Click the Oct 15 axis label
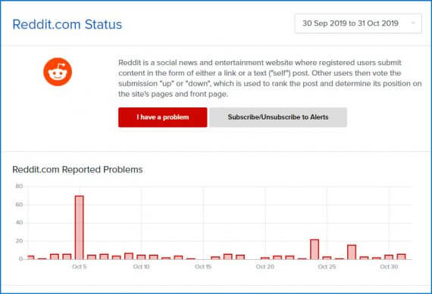432x294 pixels. 203,267
